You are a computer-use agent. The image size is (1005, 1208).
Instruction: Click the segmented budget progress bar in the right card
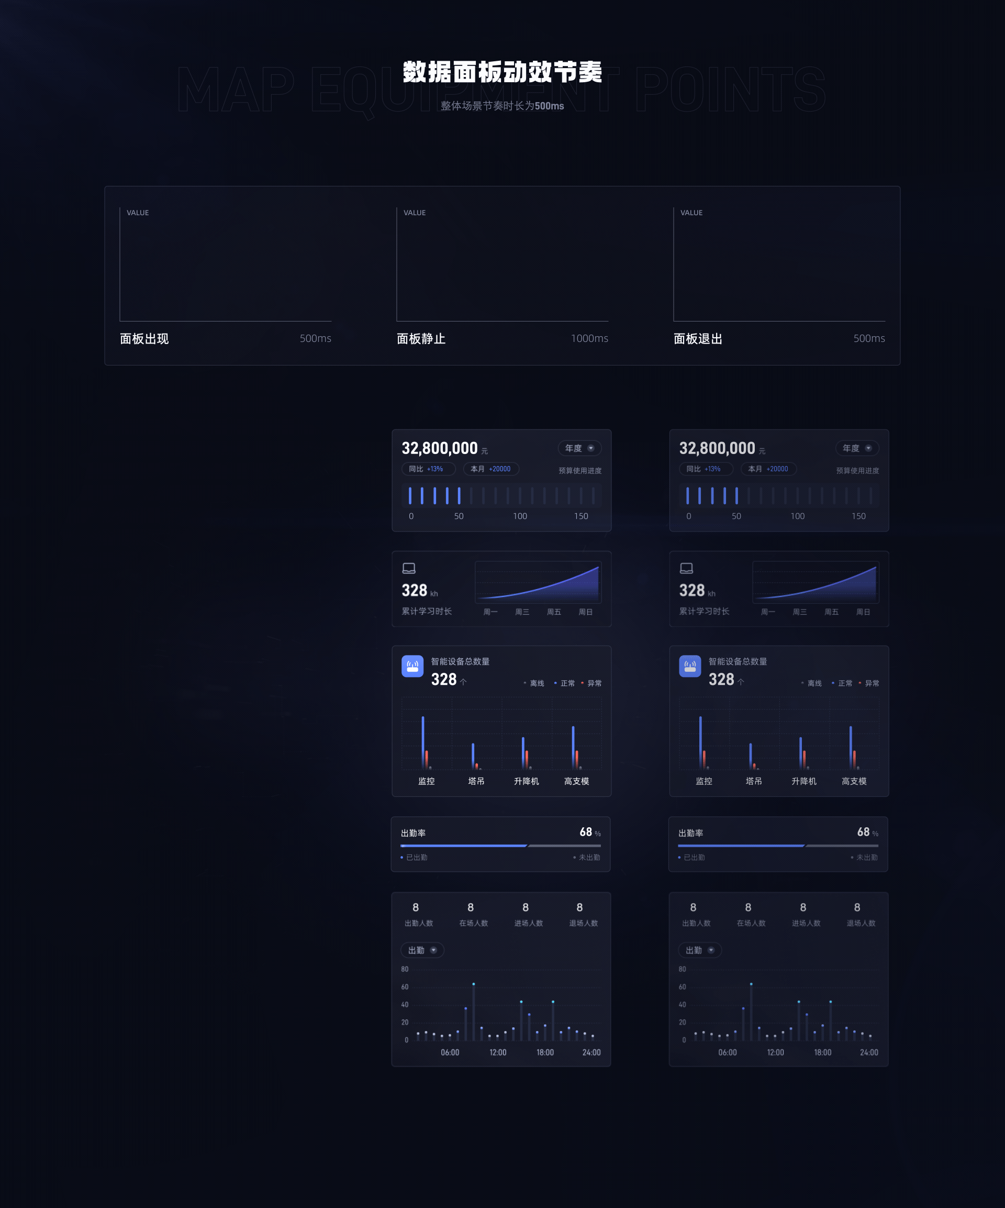[x=779, y=495]
